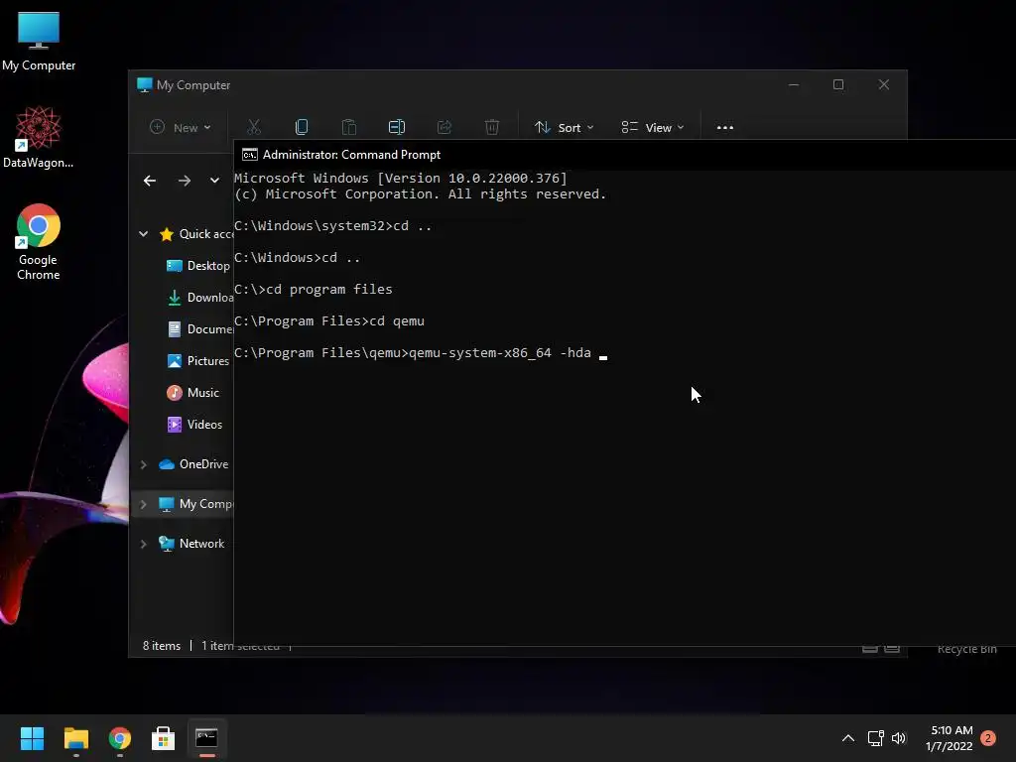Show hidden tray icons chevron
Viewport: 1016px width, 762px height.
(x=848, y=738)
